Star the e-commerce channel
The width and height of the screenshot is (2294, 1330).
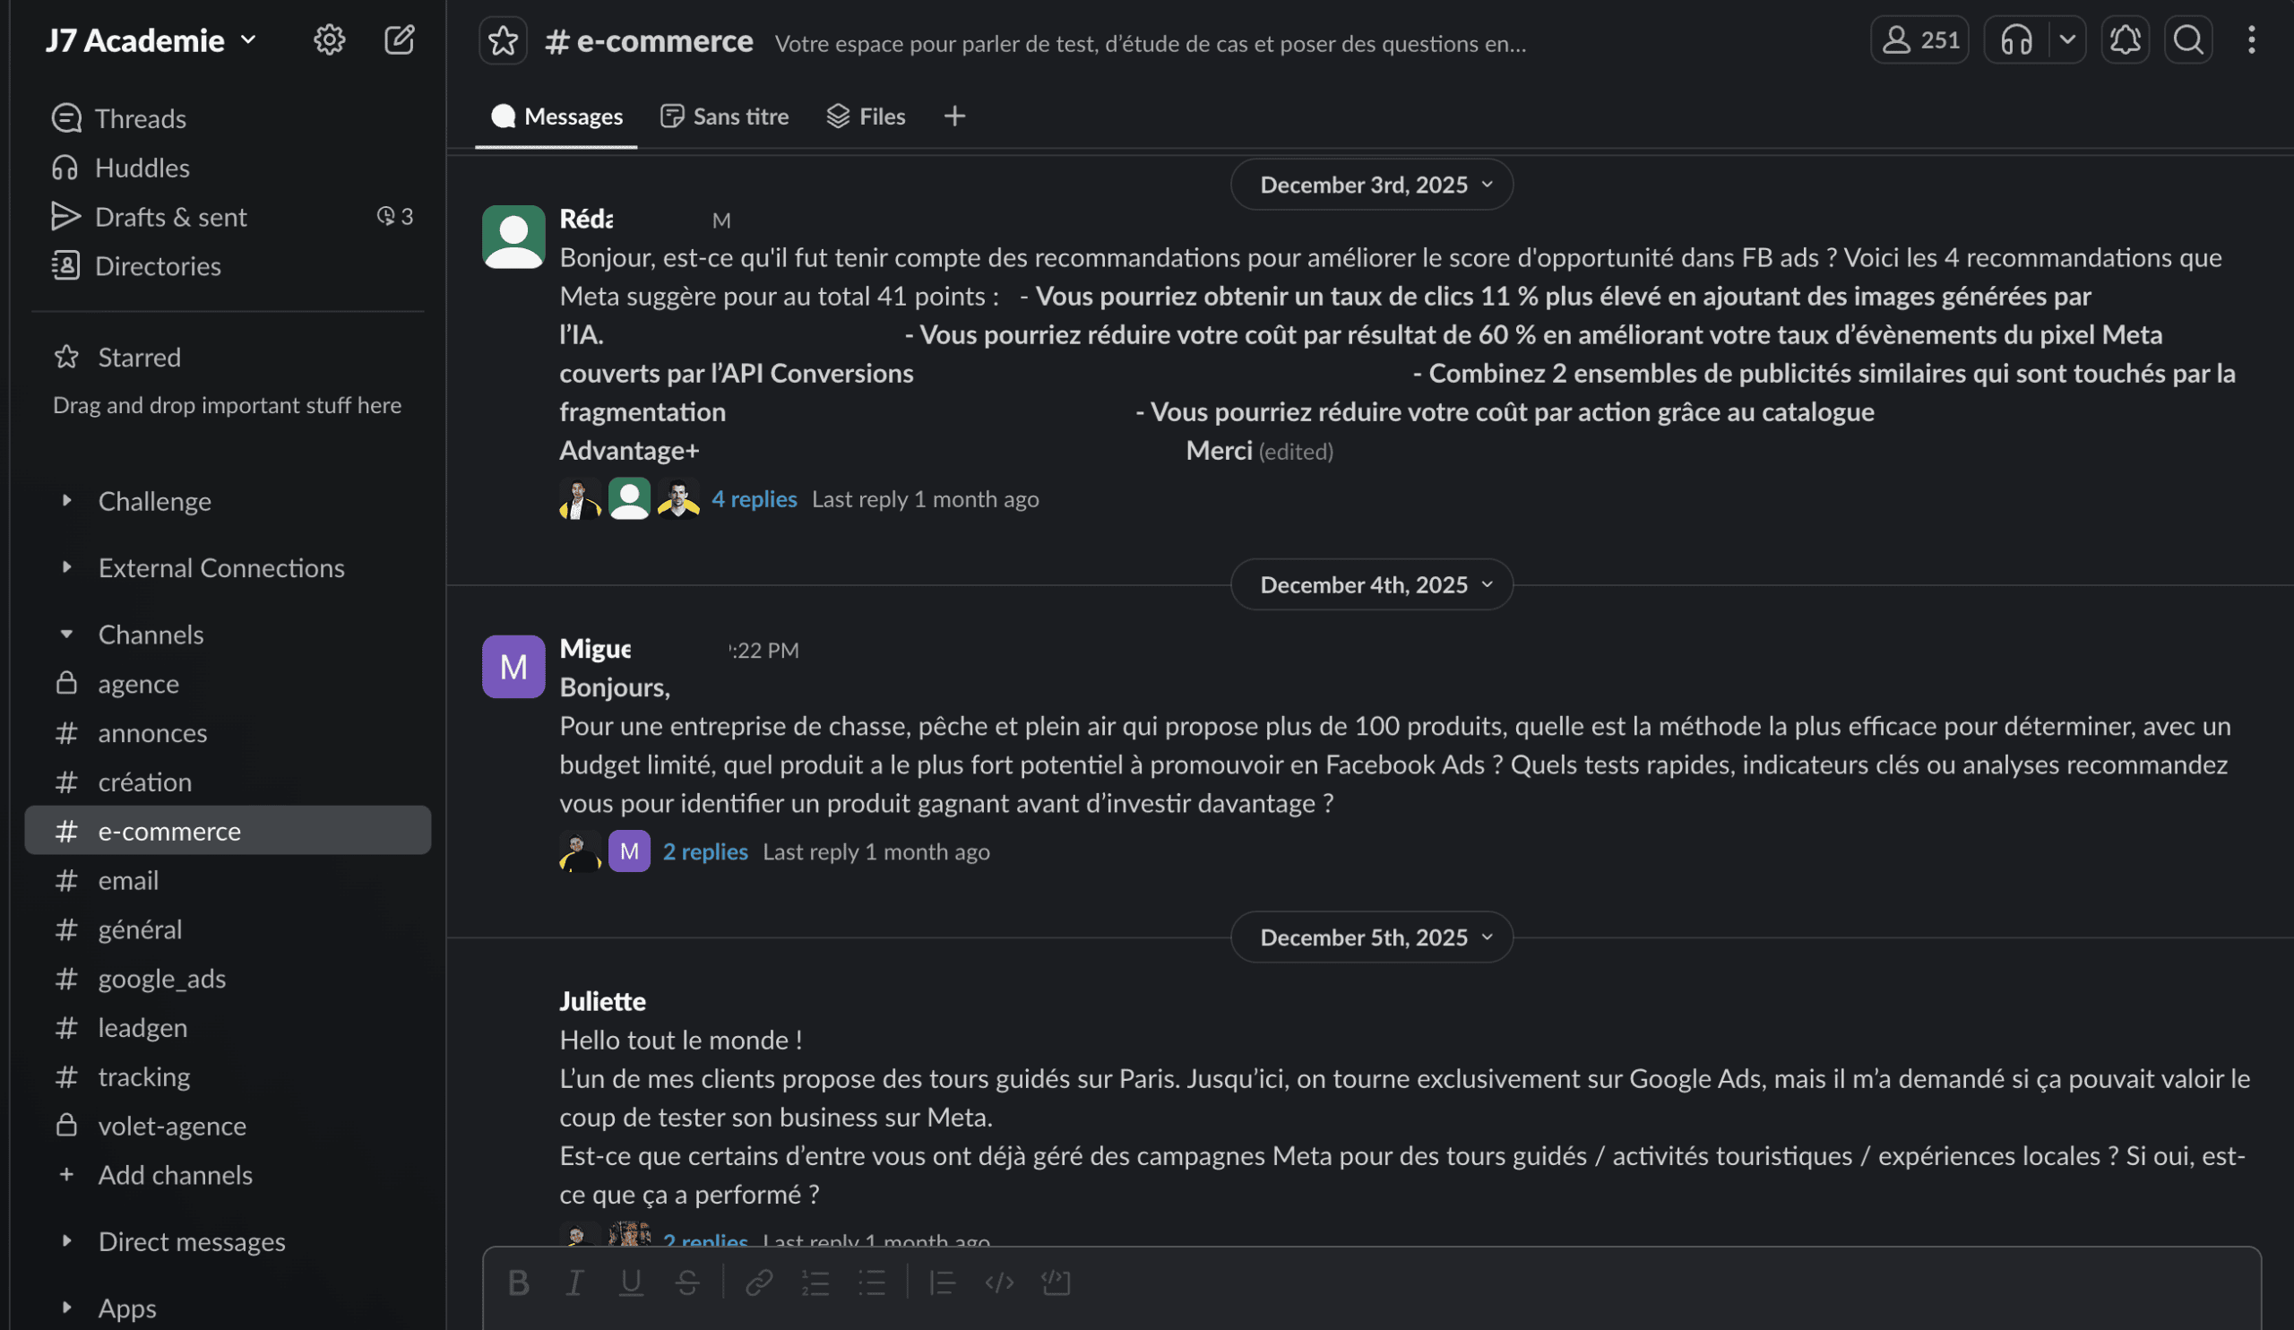pos(503,41)
